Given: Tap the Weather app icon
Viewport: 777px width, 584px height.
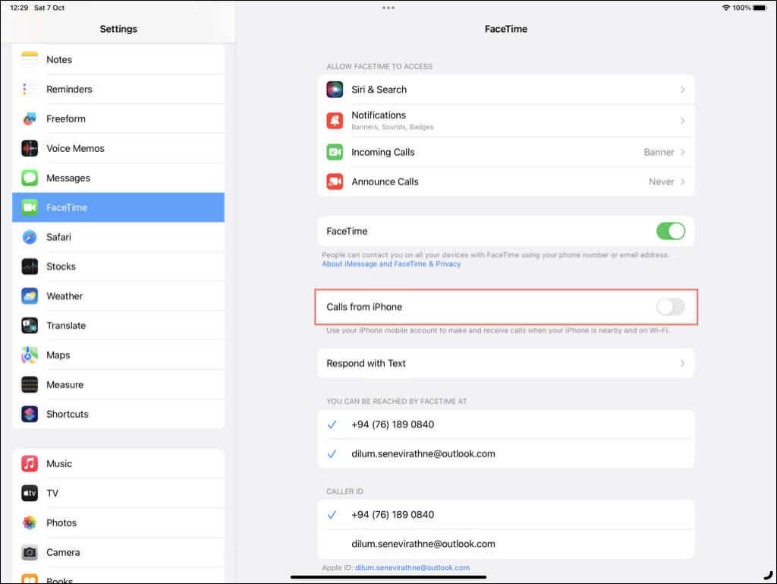Looking at the screenshot, I should pos(30,296).
